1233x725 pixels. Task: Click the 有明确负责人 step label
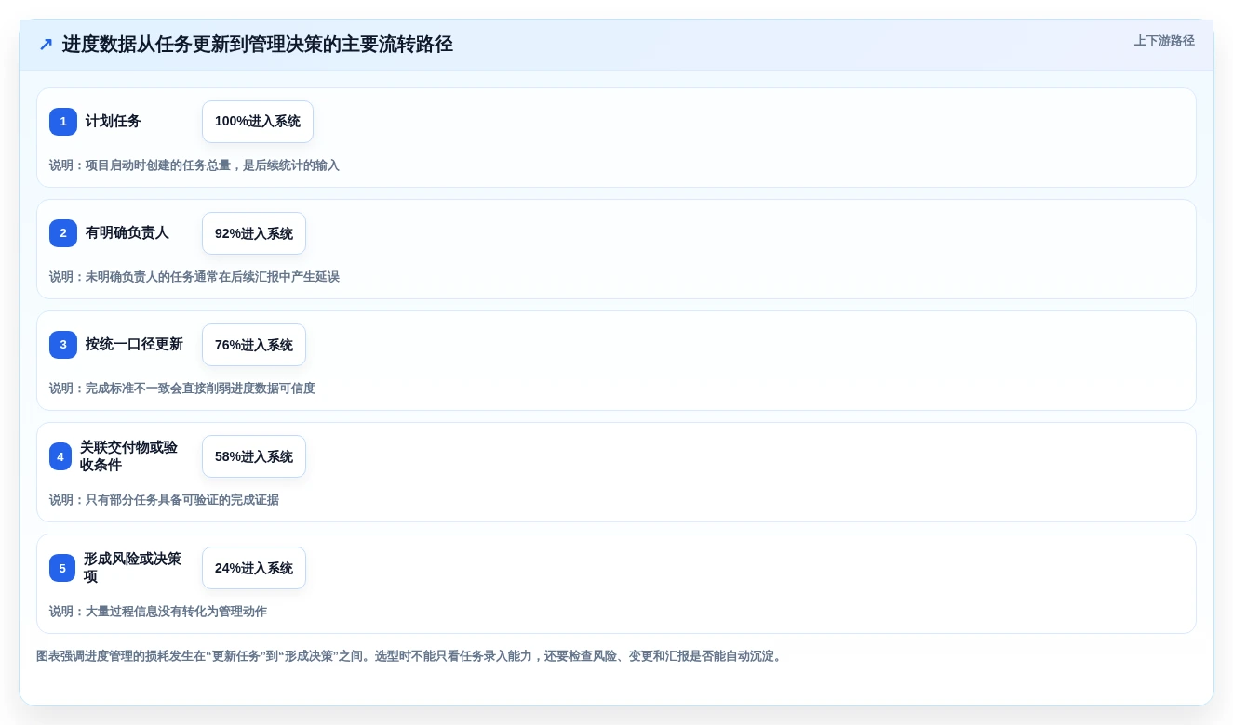point(127,233)
